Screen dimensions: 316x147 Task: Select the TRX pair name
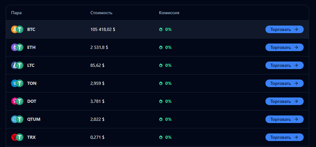[x=31, y=137]
